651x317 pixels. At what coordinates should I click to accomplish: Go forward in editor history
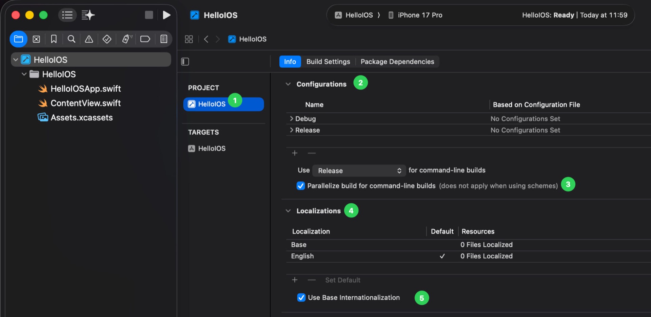(218, 39)
